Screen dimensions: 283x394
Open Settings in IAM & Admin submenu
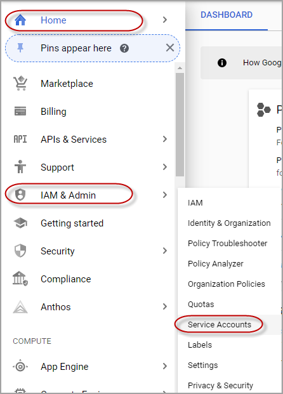coord(202,365)
